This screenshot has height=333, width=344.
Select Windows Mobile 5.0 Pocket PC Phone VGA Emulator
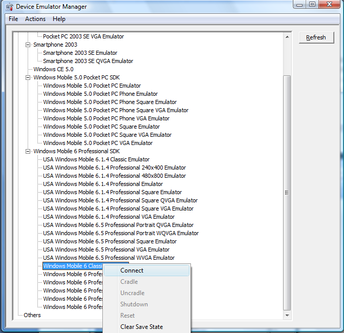106,118
